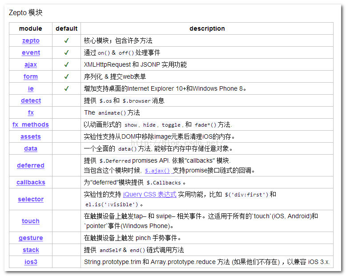This screenshot has width=346, height=276.
Task: Open the fx_methods module link
Action: 31,124
